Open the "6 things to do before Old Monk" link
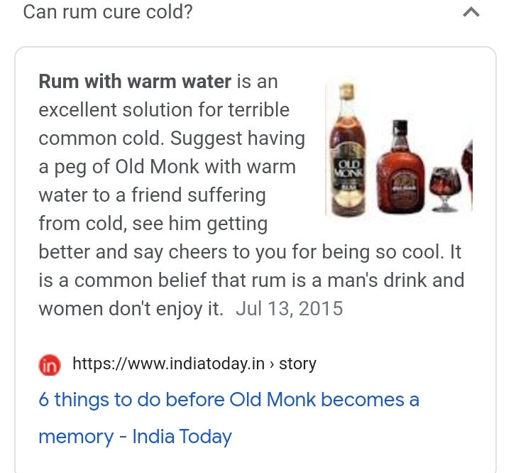Viewport: 511px width, 473px height. [229, 400]
